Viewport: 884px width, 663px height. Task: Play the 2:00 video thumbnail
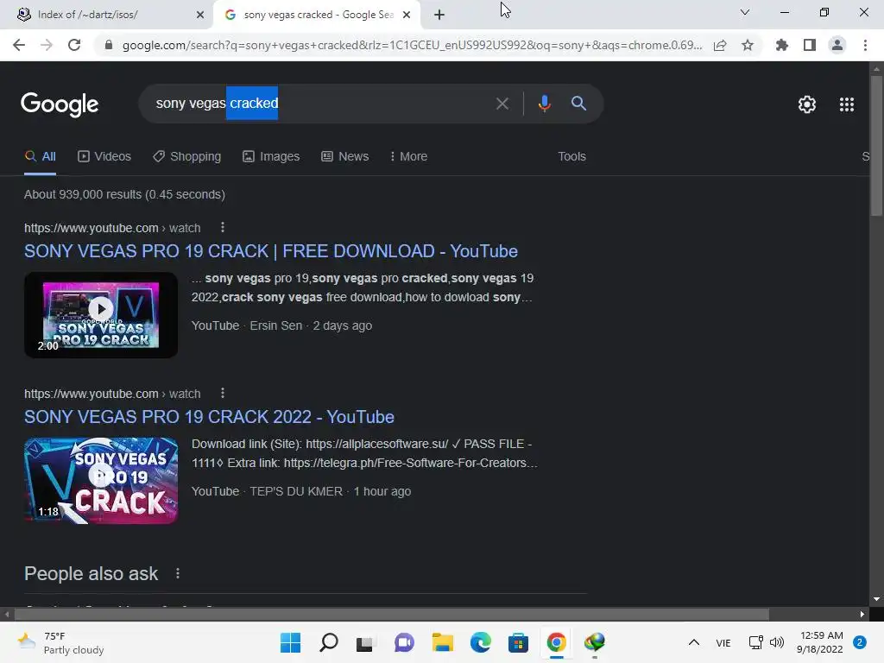click(101, 315)
